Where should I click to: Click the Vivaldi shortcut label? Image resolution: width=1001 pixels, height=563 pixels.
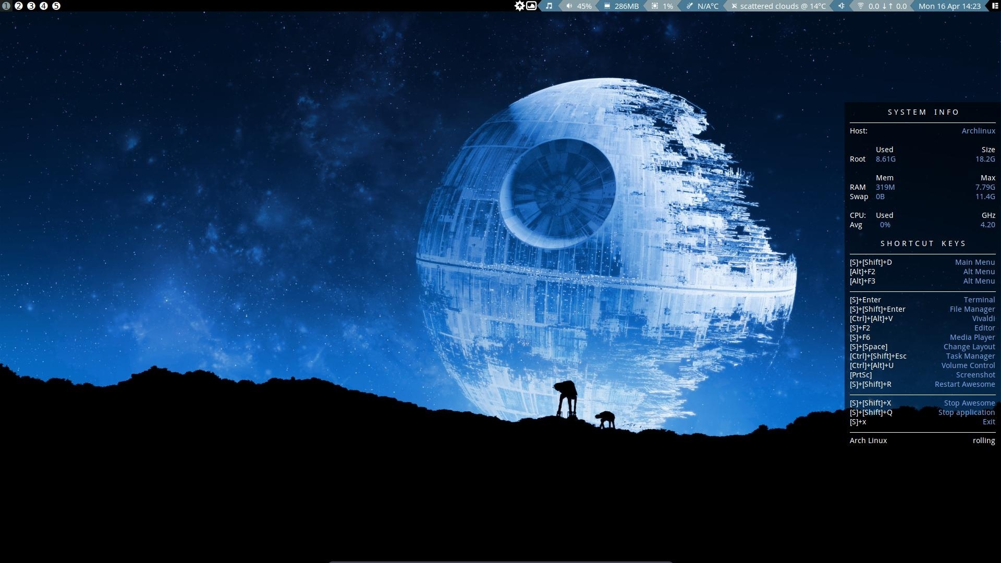tap(983, 319)
